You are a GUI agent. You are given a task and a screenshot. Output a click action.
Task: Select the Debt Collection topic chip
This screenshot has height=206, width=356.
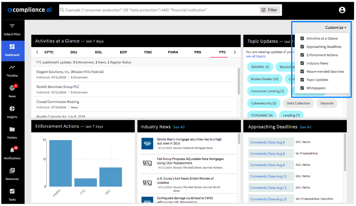[298, 103]
